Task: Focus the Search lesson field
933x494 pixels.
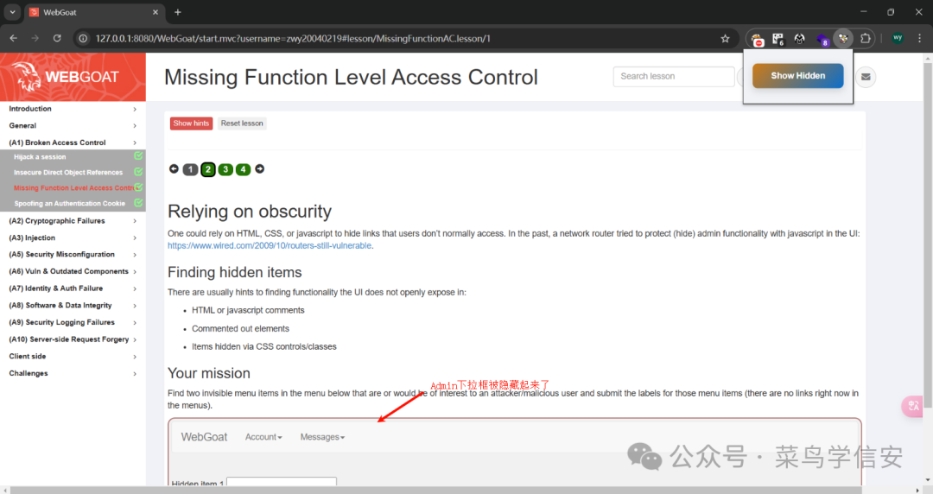Action: [674, 76]
